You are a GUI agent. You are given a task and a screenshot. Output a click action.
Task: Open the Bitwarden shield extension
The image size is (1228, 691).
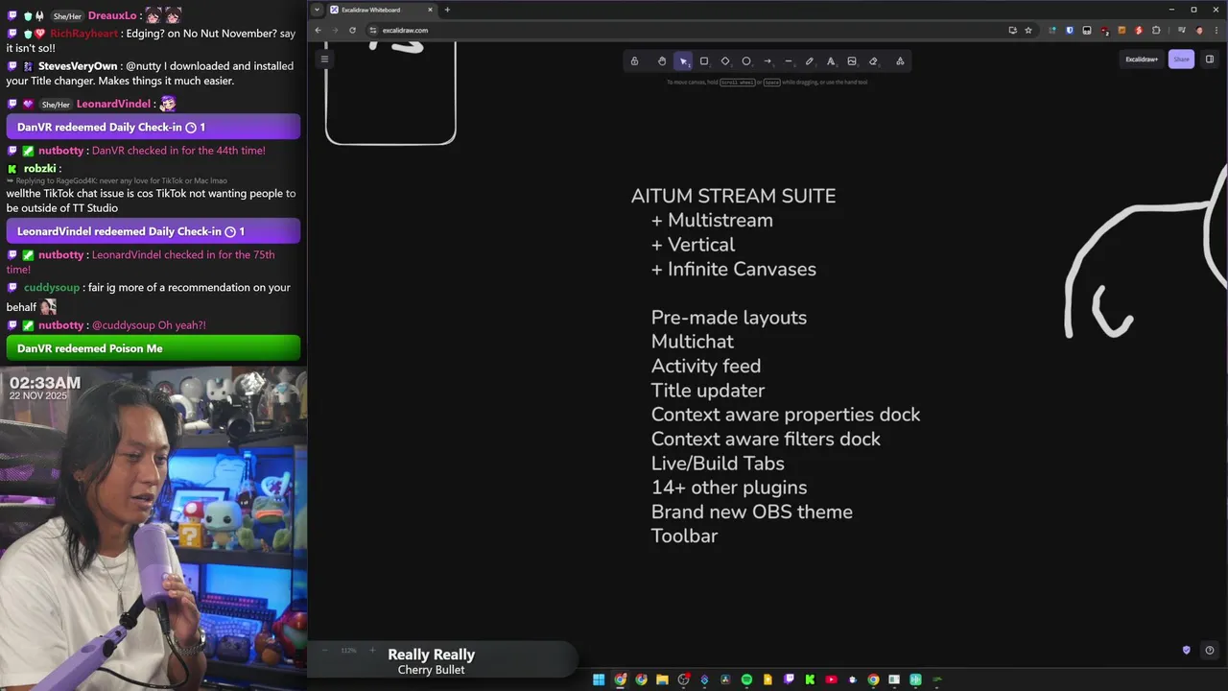coord(1070,30)
